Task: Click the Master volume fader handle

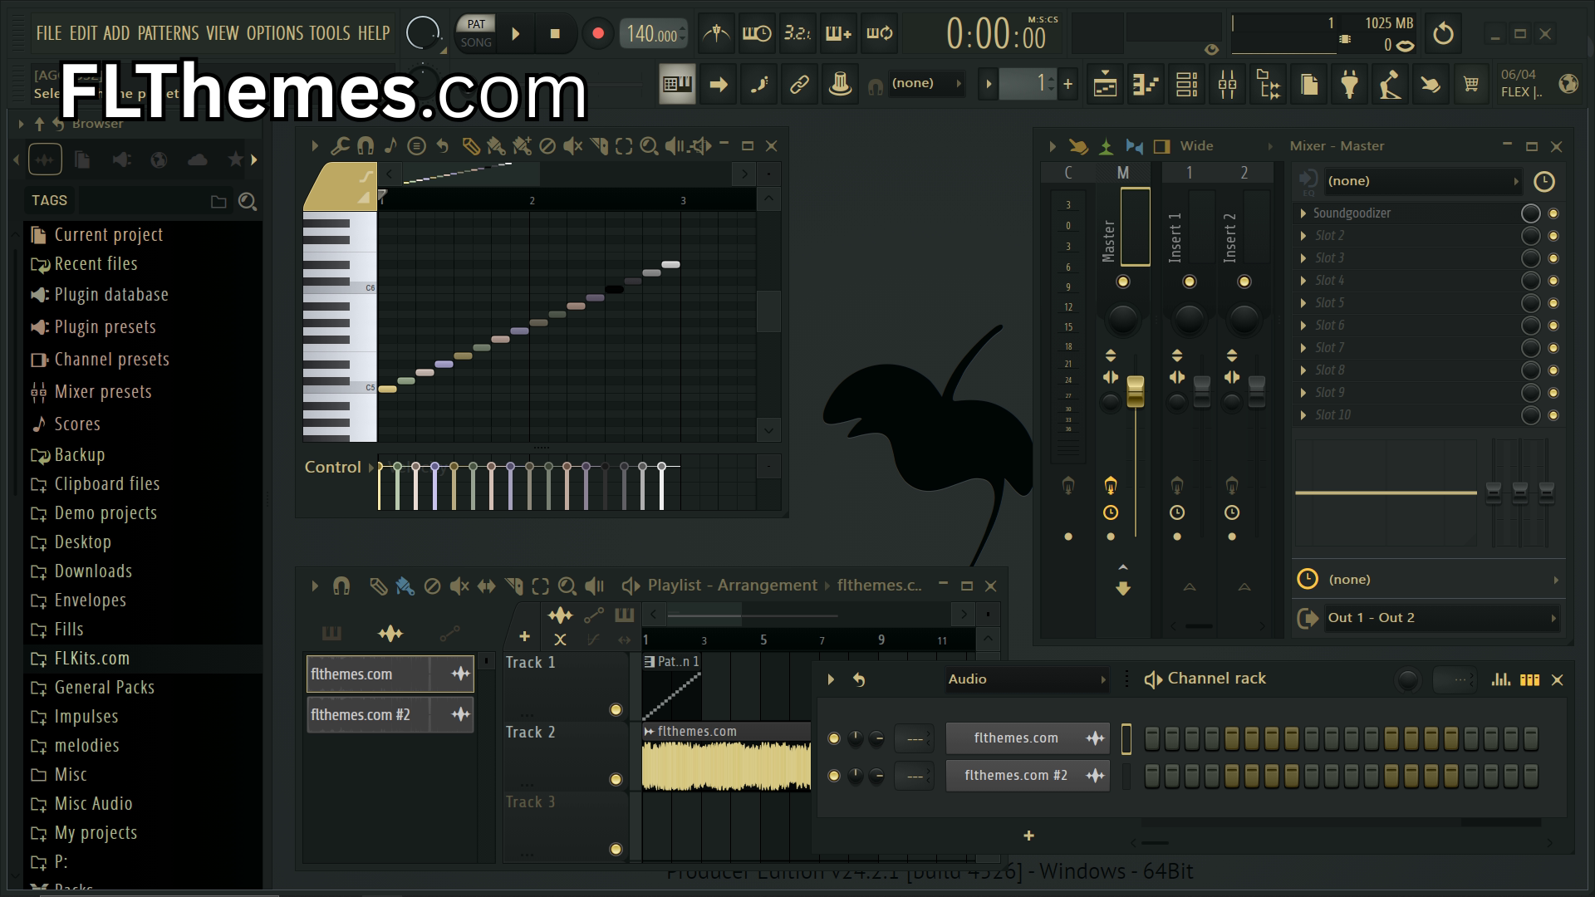Action: click(x=1136, y=391)
